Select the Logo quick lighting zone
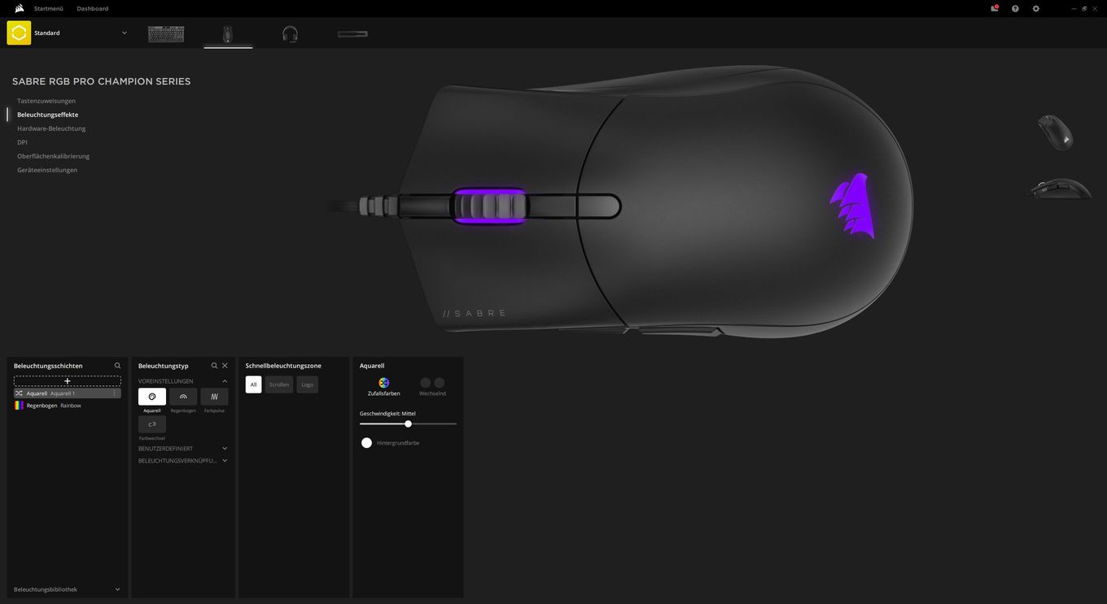 coord(308,385)
